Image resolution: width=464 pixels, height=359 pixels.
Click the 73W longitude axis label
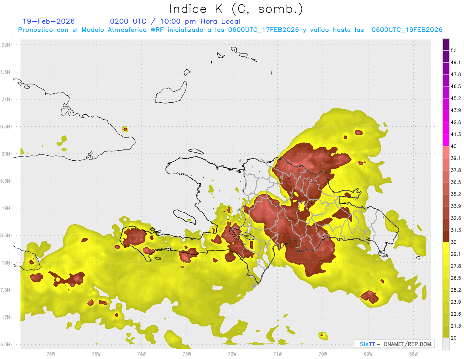coord(187,354)
